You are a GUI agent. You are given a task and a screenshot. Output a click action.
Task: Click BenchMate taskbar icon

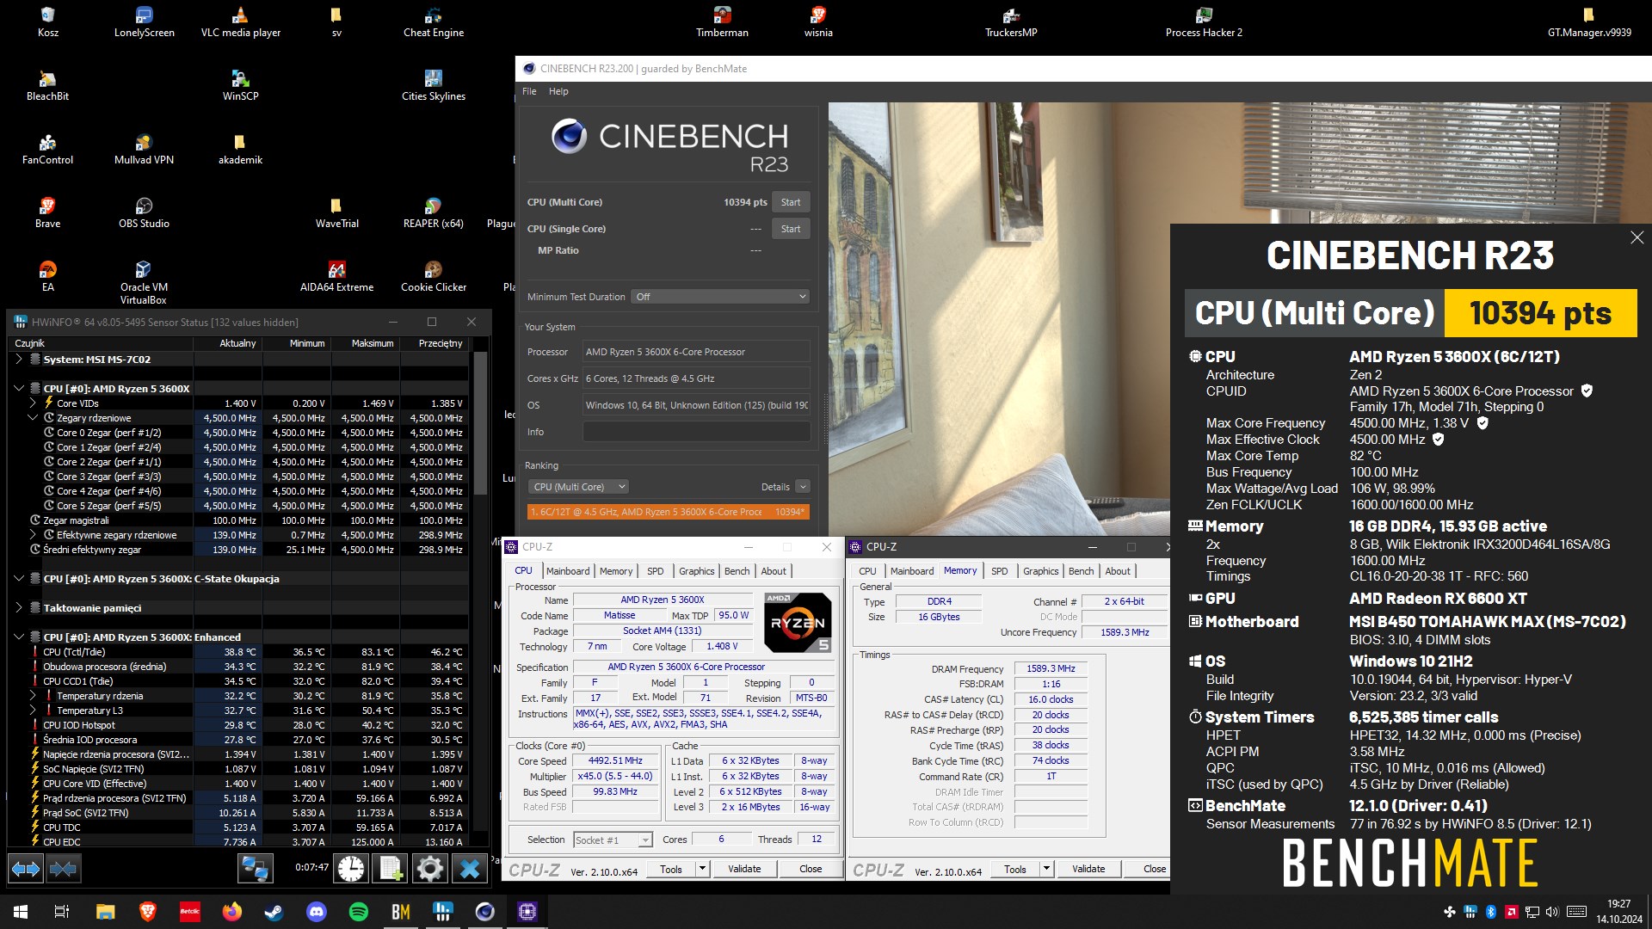(x=401, y=912)
